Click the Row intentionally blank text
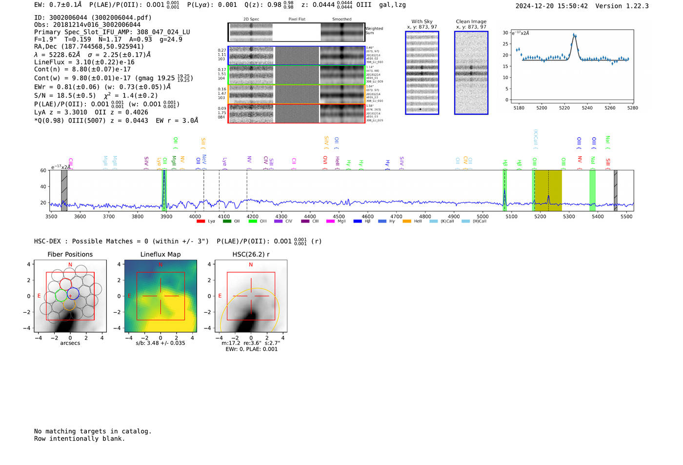This screenshot has width=683, height=465. click(80, 439)
